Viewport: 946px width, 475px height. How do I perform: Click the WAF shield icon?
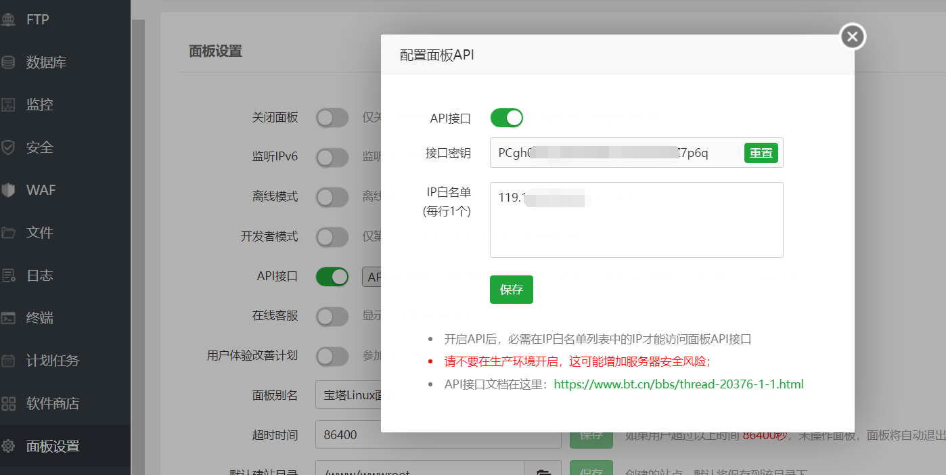click(8, 190)
